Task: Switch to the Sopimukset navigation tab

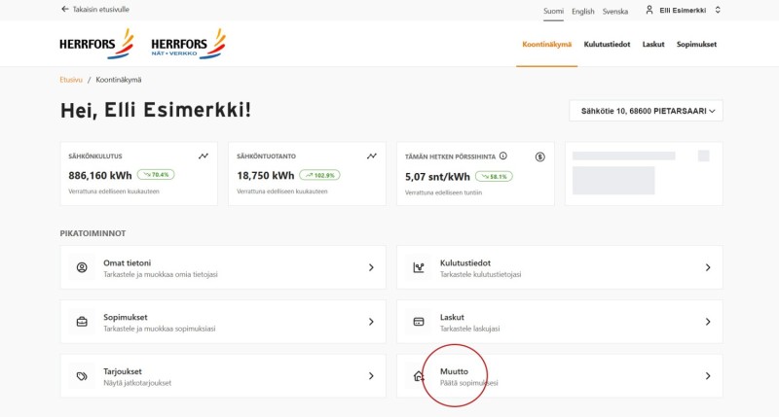Action: click(x=696, y=44)
